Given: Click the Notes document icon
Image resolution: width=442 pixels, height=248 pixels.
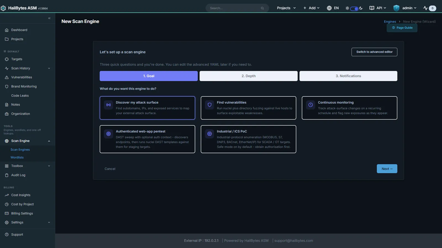Looking at the screenshot, I should point(7,105).
